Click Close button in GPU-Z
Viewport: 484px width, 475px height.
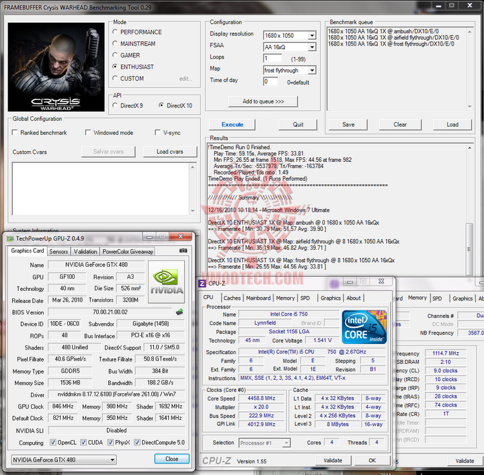click(171, 459)
